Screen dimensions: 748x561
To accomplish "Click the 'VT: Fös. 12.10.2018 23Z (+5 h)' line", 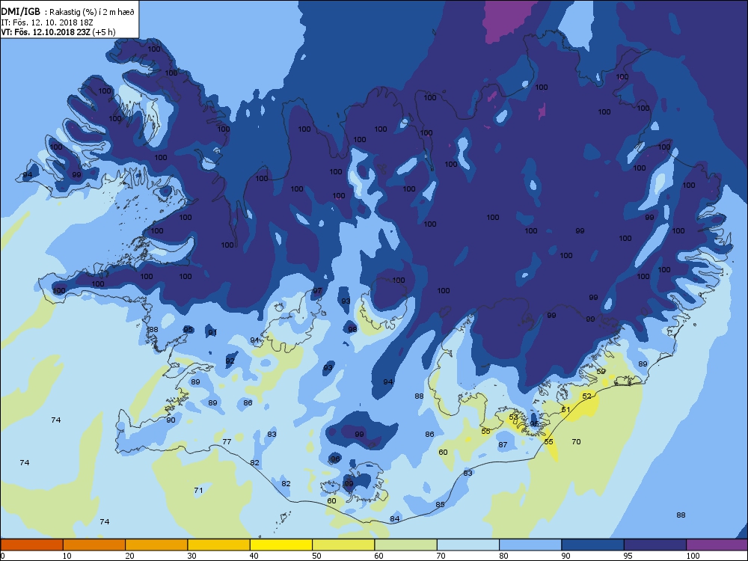I will (x=58, y=32).
